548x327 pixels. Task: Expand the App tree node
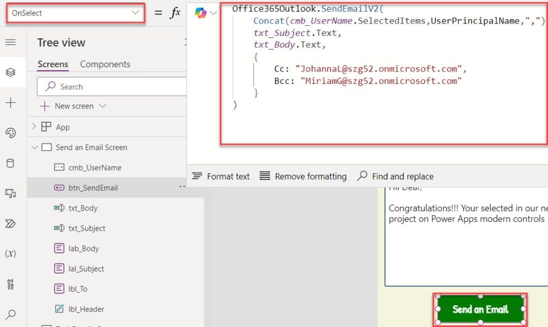click(34, 126)
